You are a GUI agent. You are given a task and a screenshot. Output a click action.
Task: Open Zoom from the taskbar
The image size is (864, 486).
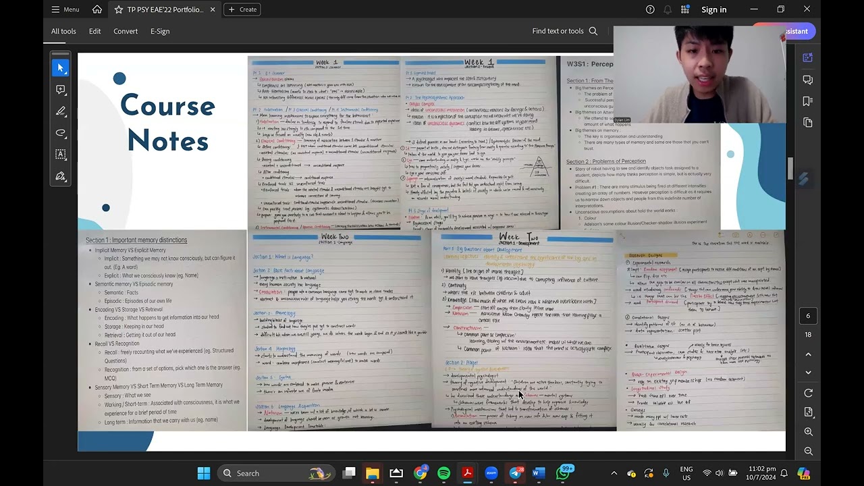point(491,473)
